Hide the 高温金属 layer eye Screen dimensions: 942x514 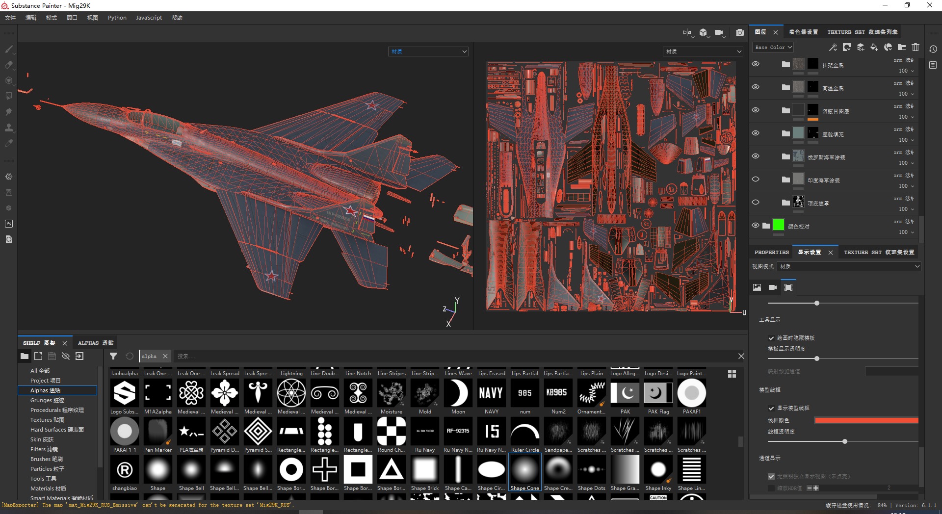point(756,87)
